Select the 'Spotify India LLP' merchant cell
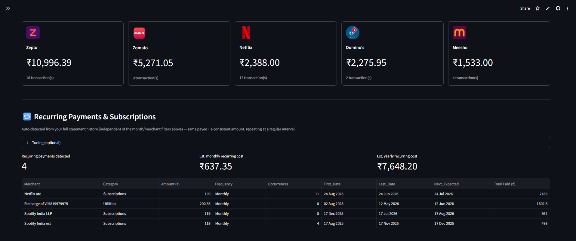The image size is (576, 241). [x=61, y=214]
